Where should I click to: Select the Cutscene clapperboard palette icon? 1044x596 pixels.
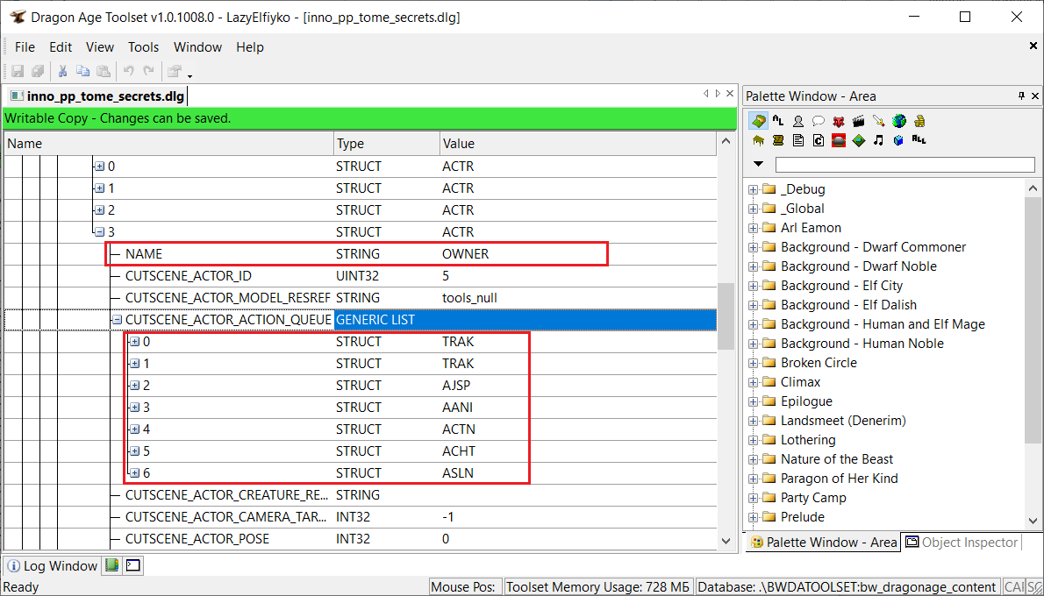859,121
